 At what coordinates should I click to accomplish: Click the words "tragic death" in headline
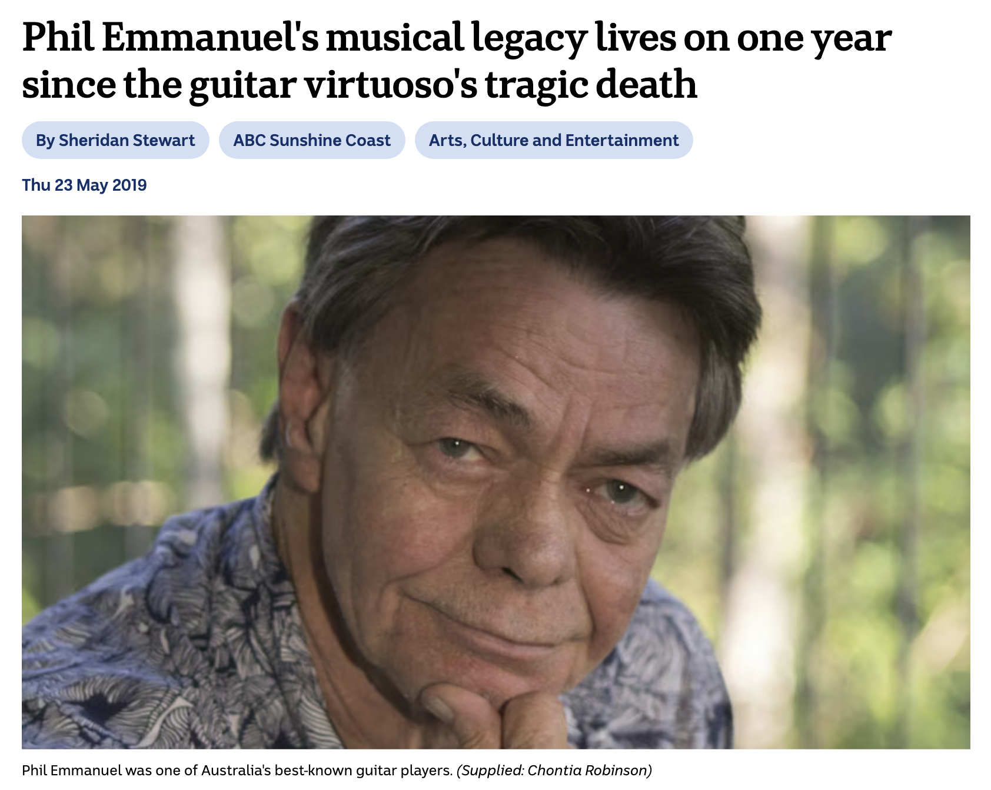point(591,84)
